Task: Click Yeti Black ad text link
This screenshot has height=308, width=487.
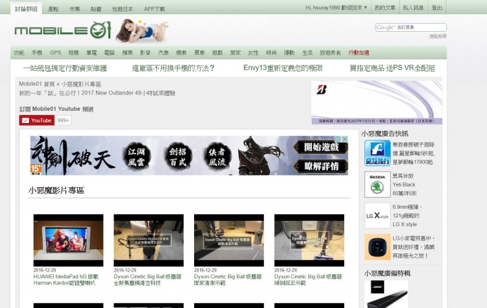Action: tap(404, 184)
